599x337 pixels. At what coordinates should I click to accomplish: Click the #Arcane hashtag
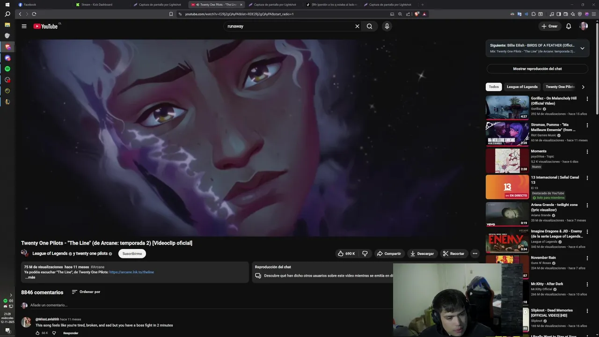coord(98,267)
